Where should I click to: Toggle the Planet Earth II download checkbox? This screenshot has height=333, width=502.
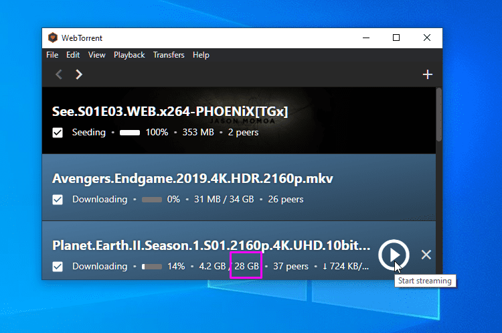point(58,267)
